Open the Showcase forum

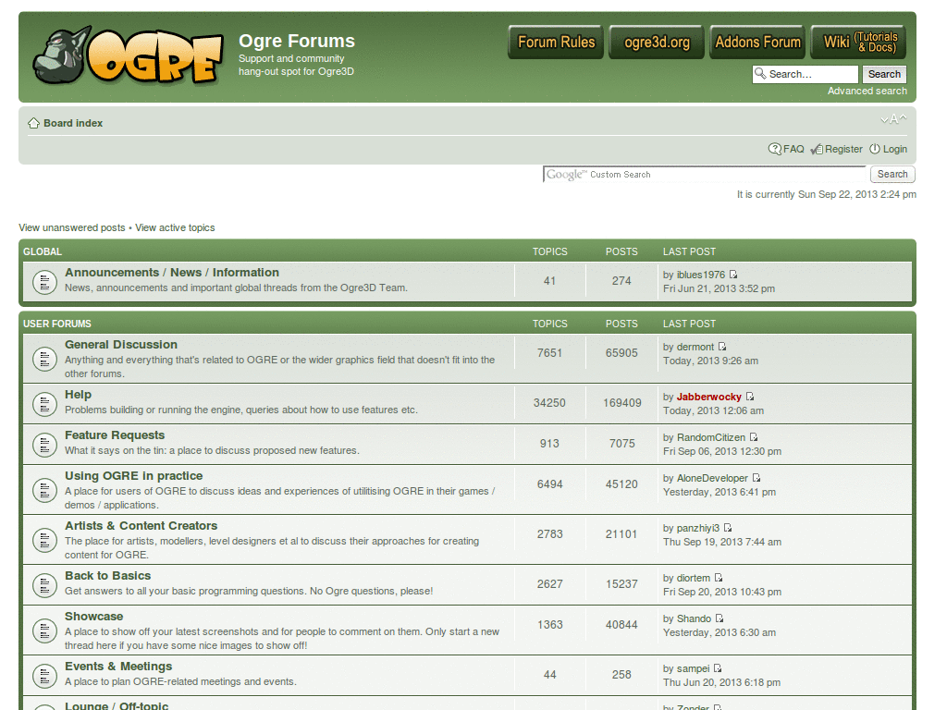click(94, 617)
